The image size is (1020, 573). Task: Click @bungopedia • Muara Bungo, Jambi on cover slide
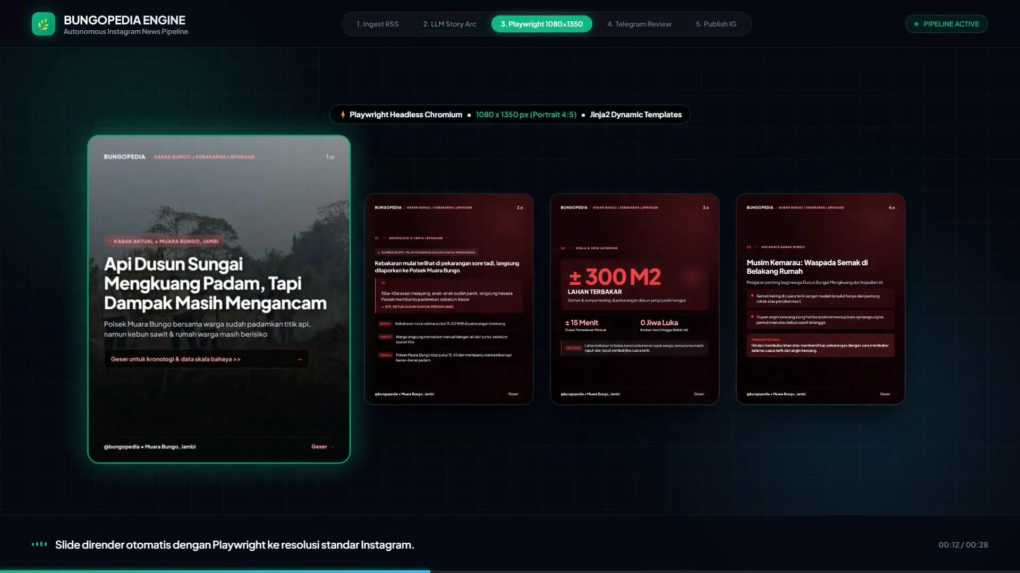pyautogui.click(x=150, y=447)
